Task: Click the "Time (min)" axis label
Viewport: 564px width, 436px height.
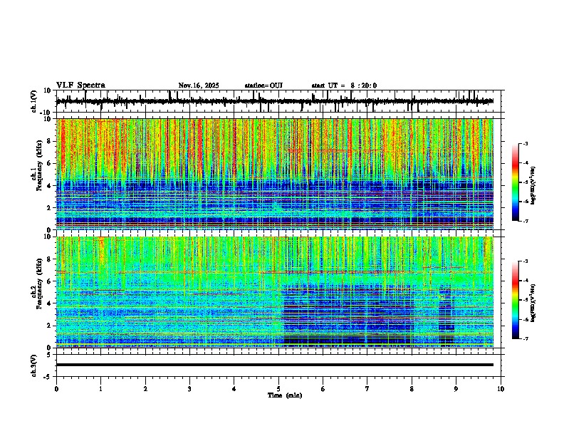Action: (285, 395)
